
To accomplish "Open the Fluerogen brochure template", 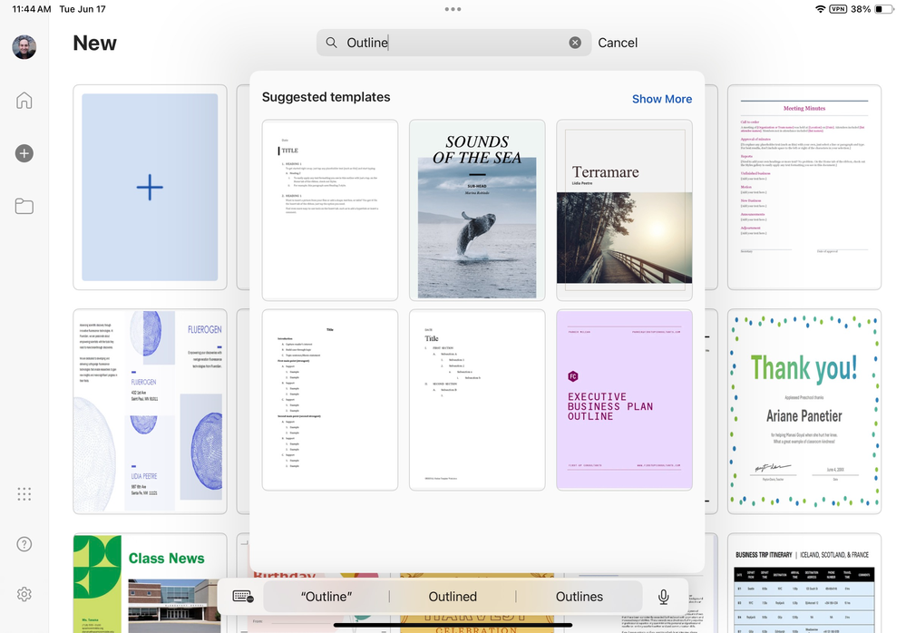I will pos(150,411).
